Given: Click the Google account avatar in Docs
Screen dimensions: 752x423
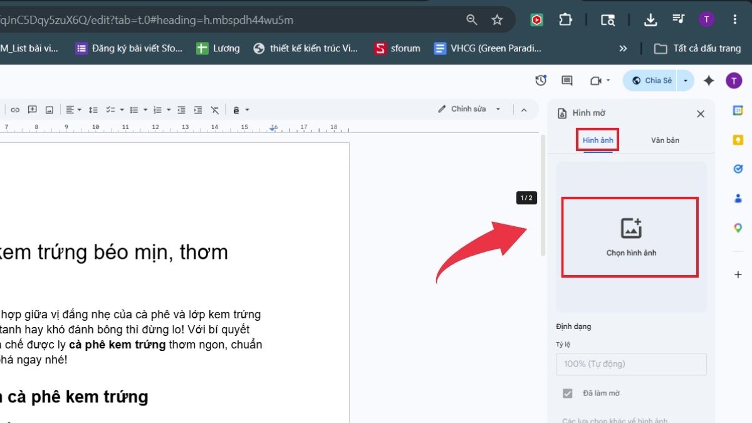Looking at the screenshot, I should pyautogui.click(x=734, y=80).
